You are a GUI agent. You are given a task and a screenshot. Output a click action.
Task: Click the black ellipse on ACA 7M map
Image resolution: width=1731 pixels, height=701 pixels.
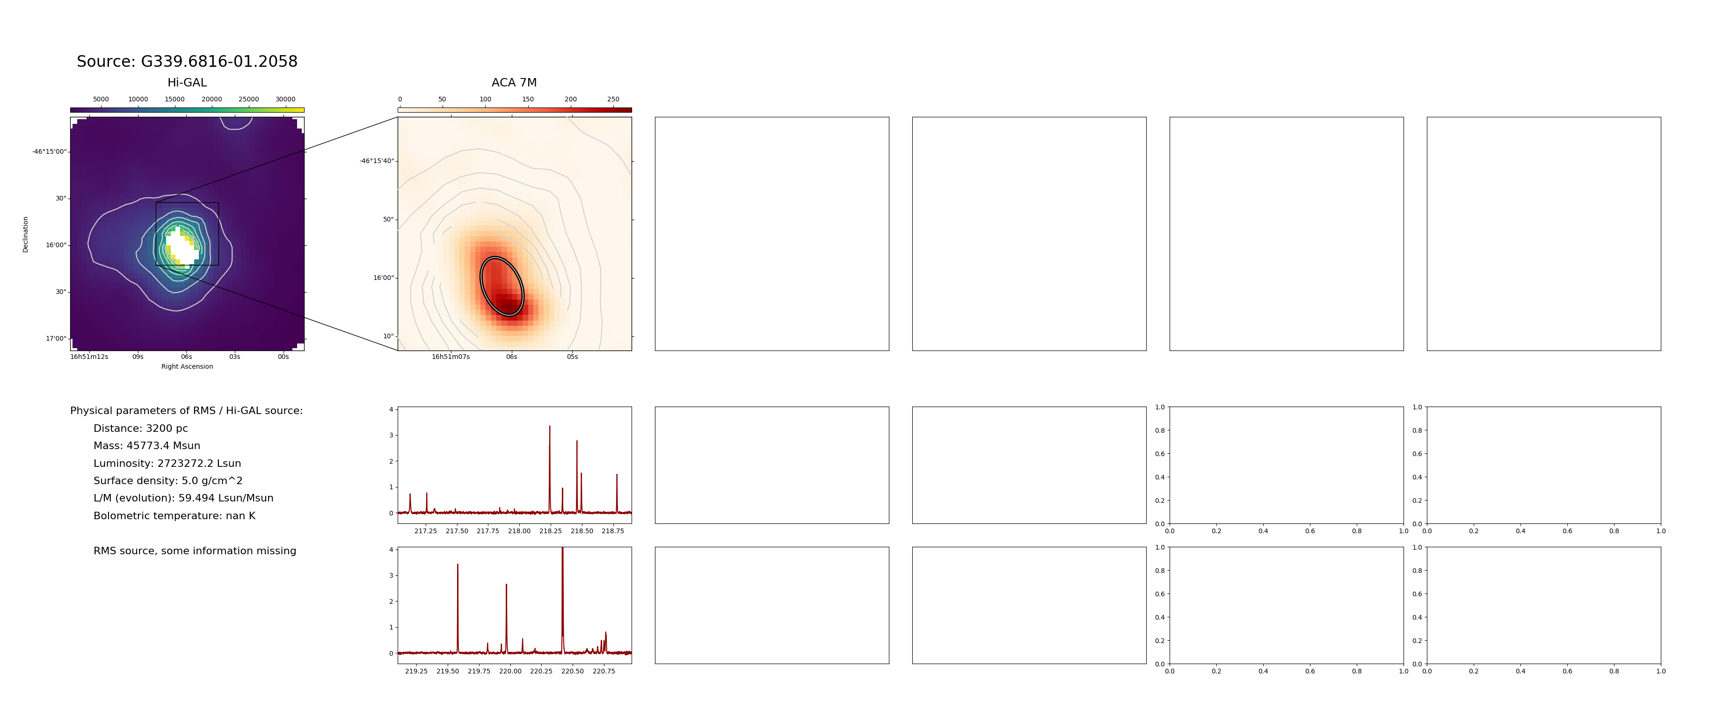(502, 286)
